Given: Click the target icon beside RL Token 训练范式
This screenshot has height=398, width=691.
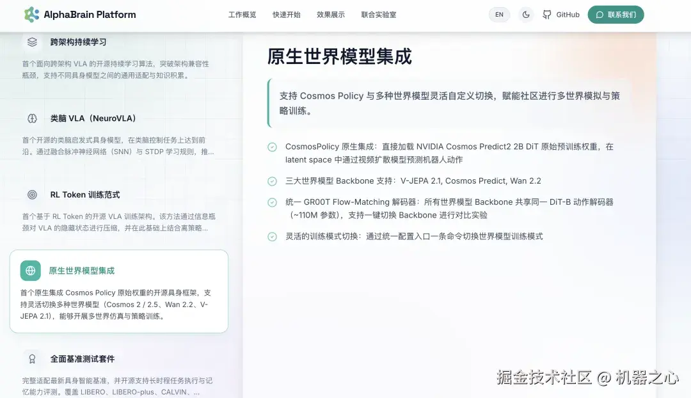Looking at the screenshot, I should (x=32, y=195).
